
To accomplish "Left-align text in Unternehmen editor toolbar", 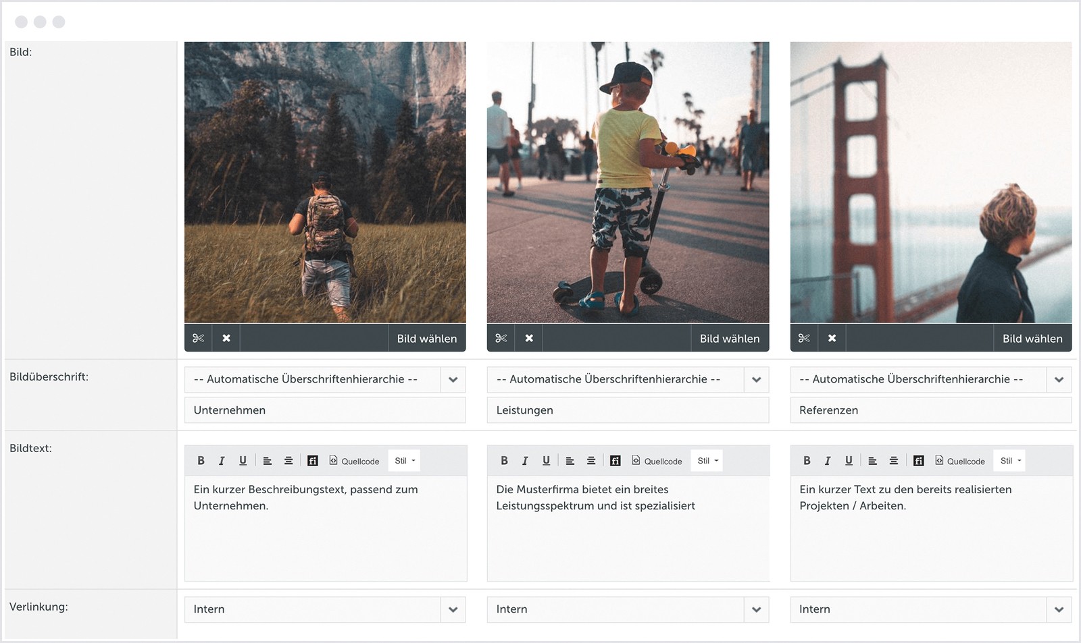I will (268, 461).
